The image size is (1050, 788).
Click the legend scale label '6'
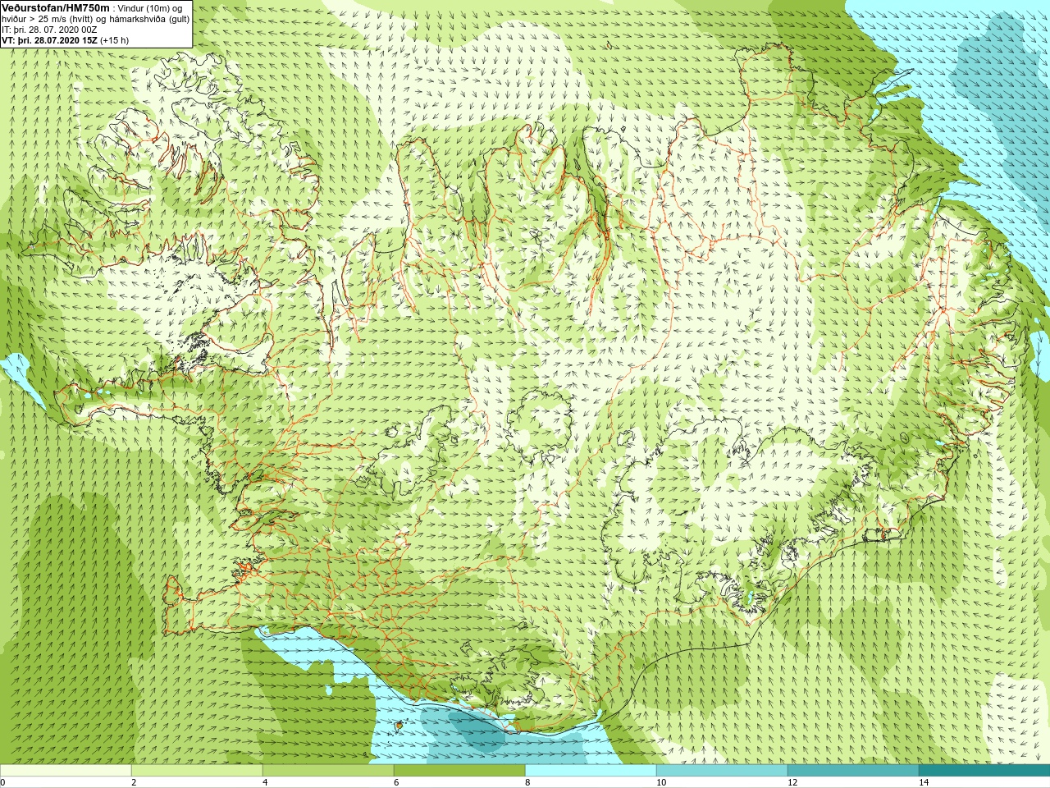click(x=396, y=782)
